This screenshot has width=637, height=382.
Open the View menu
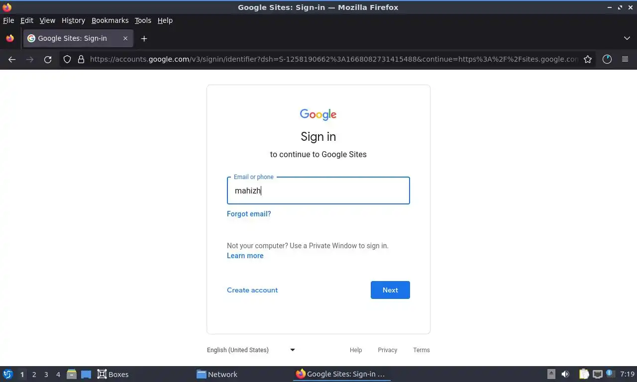[x=47, y=20]
